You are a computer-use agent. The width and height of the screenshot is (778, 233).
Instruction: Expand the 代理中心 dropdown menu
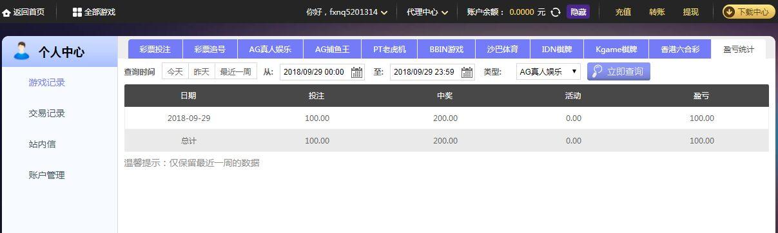pos(427,12)
